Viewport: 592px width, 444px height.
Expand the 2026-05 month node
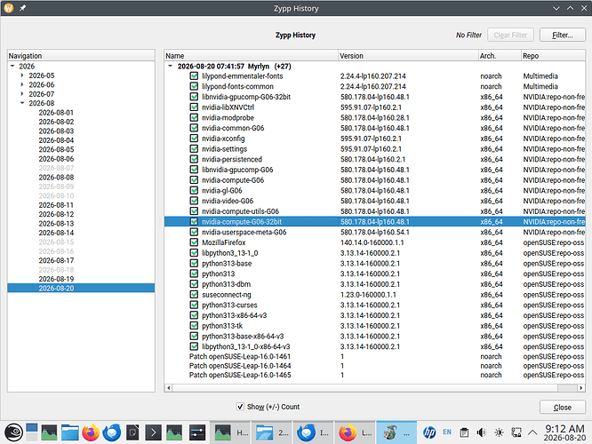coord(22,75)
